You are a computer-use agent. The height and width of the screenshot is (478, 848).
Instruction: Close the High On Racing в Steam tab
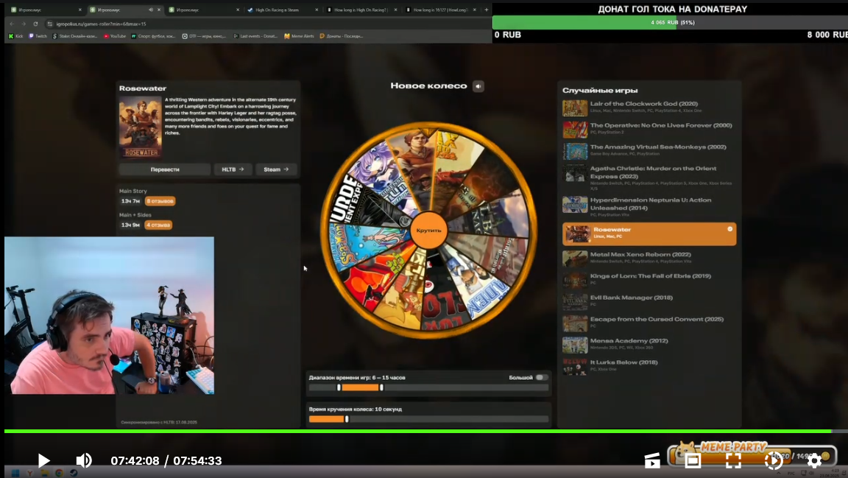point(317,10)
